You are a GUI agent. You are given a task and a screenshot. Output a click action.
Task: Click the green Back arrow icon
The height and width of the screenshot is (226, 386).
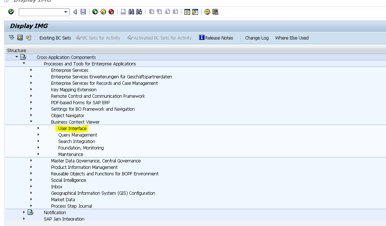point(95,12)
